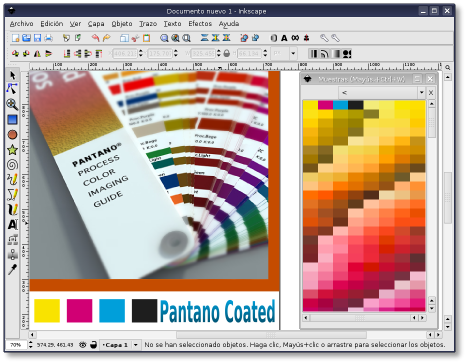Pick the cyan swatch in Muestras panel

pyautogui.click(x=340, y=105)
